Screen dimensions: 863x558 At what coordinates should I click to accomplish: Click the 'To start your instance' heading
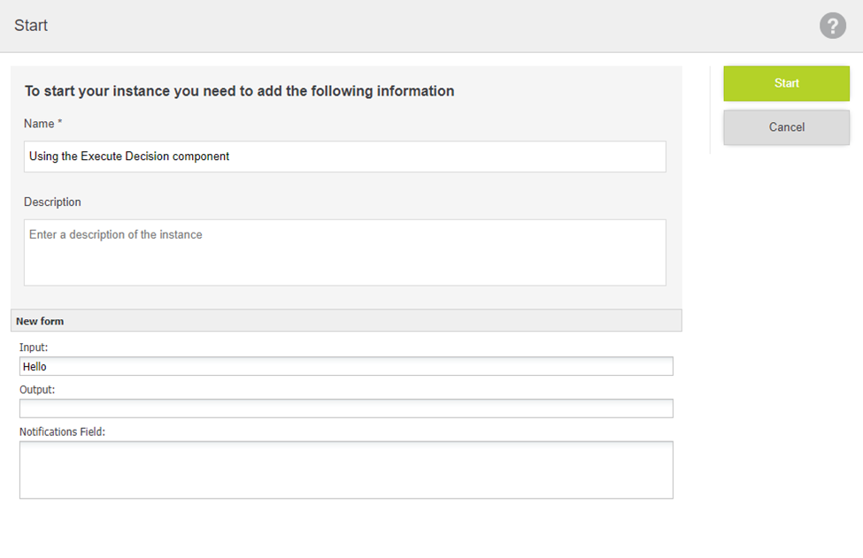(239, 91)
